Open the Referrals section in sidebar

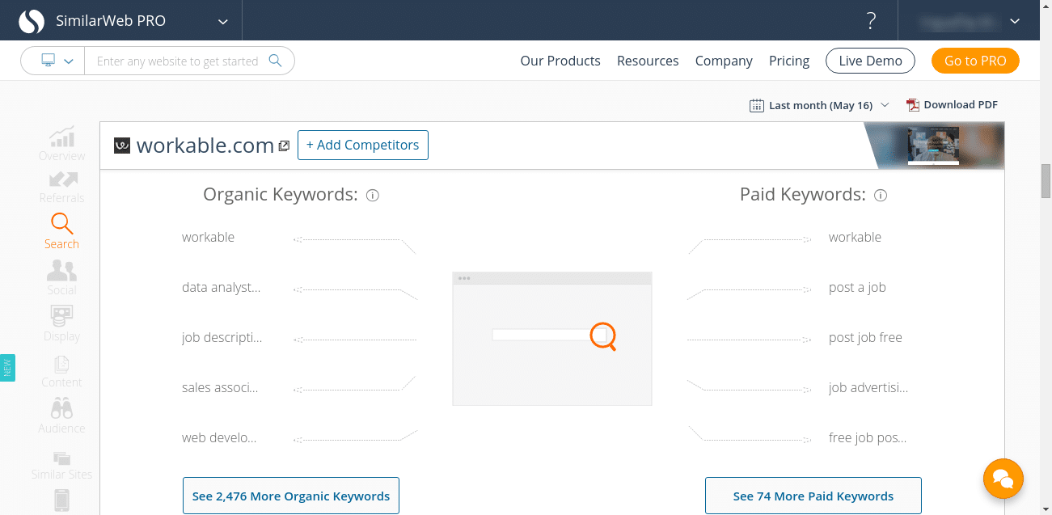coord(61,187)
